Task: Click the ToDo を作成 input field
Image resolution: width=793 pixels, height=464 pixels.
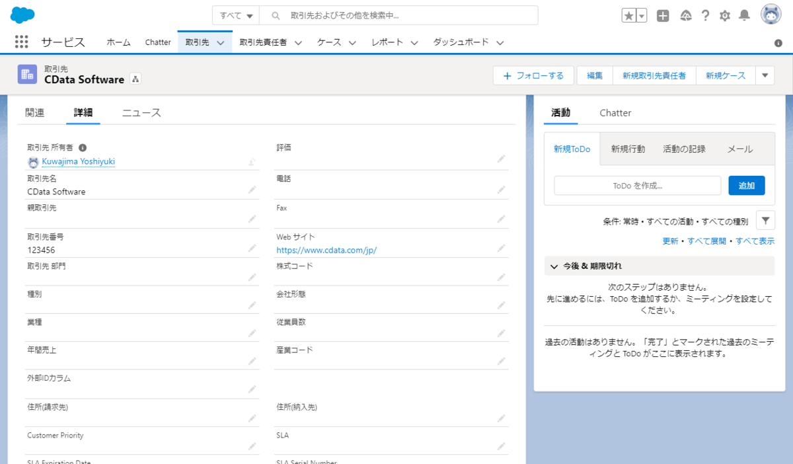Action: coord(637,186)
